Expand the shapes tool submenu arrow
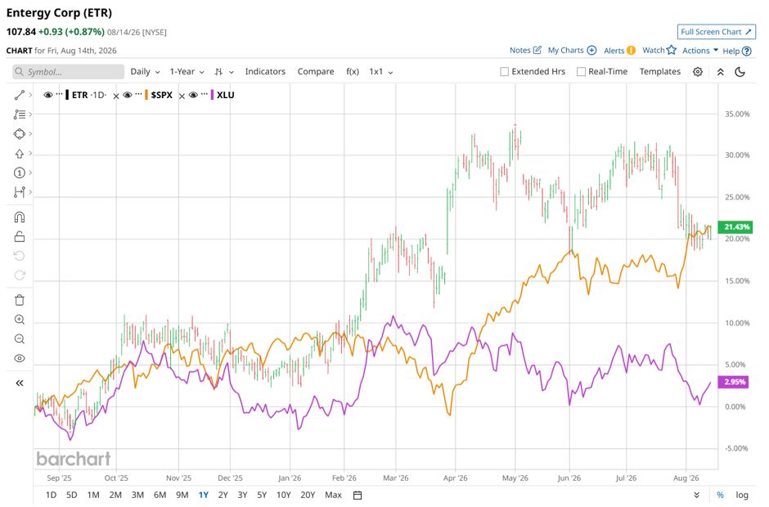Image resolution: width=769 pixels, height=507 pixels. click(30, 134)
